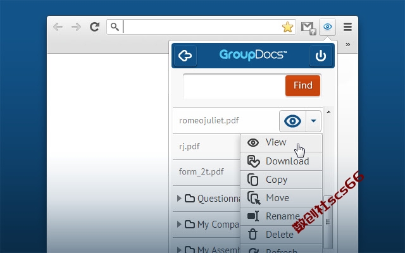The height and width of the screenshot is (253, 405).
Task: Open the dropdown arrow beside romeojuliet.pdf
Action: (x=314, y=121)
